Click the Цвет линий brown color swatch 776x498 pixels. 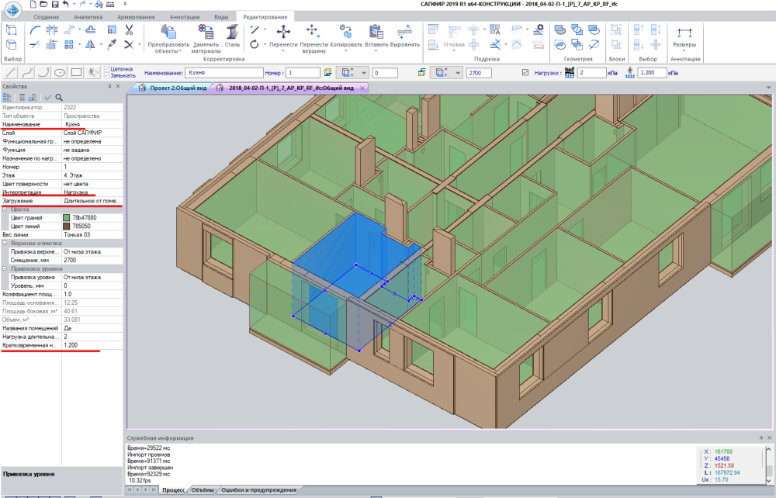[67, 226]
